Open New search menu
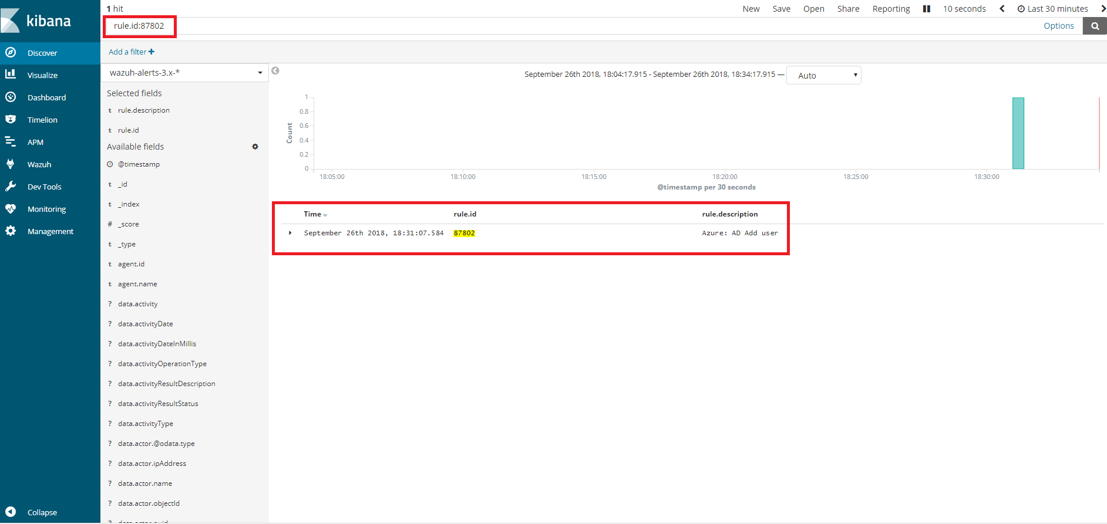Screen dimensions: 1107x524 pos(751,9)
